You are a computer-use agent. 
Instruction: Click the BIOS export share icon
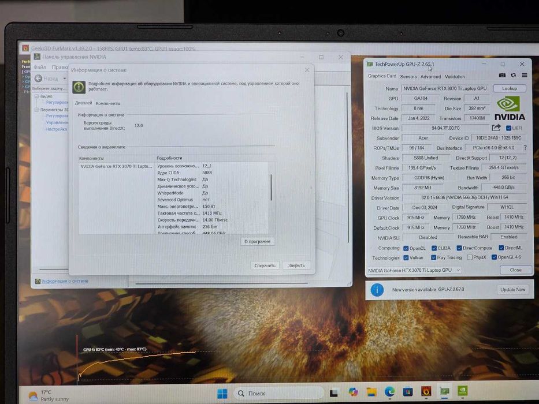[x=496, y=128]
